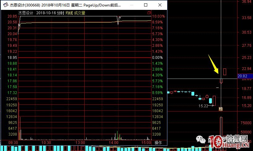Click the 13:00 time axis label
This screenshot has height=151, width=253.
pos(80,143)
